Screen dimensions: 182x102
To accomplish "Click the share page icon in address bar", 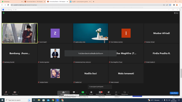I will coord(167,5).
